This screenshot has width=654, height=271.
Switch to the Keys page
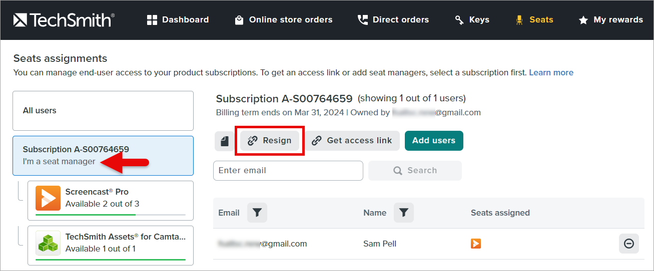click(472, 20)
